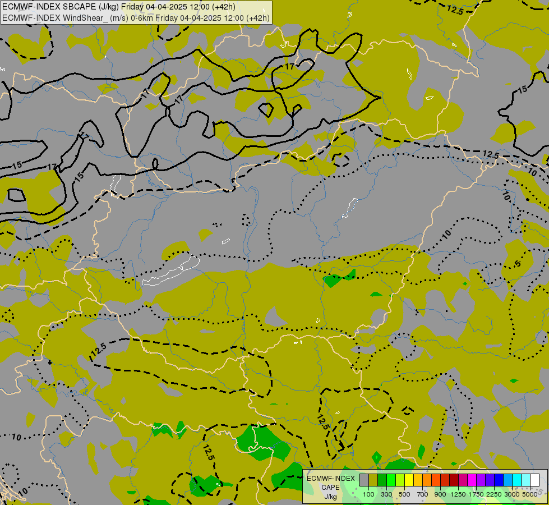Click the J/kg unit label in legend

(x=330, y=497)
